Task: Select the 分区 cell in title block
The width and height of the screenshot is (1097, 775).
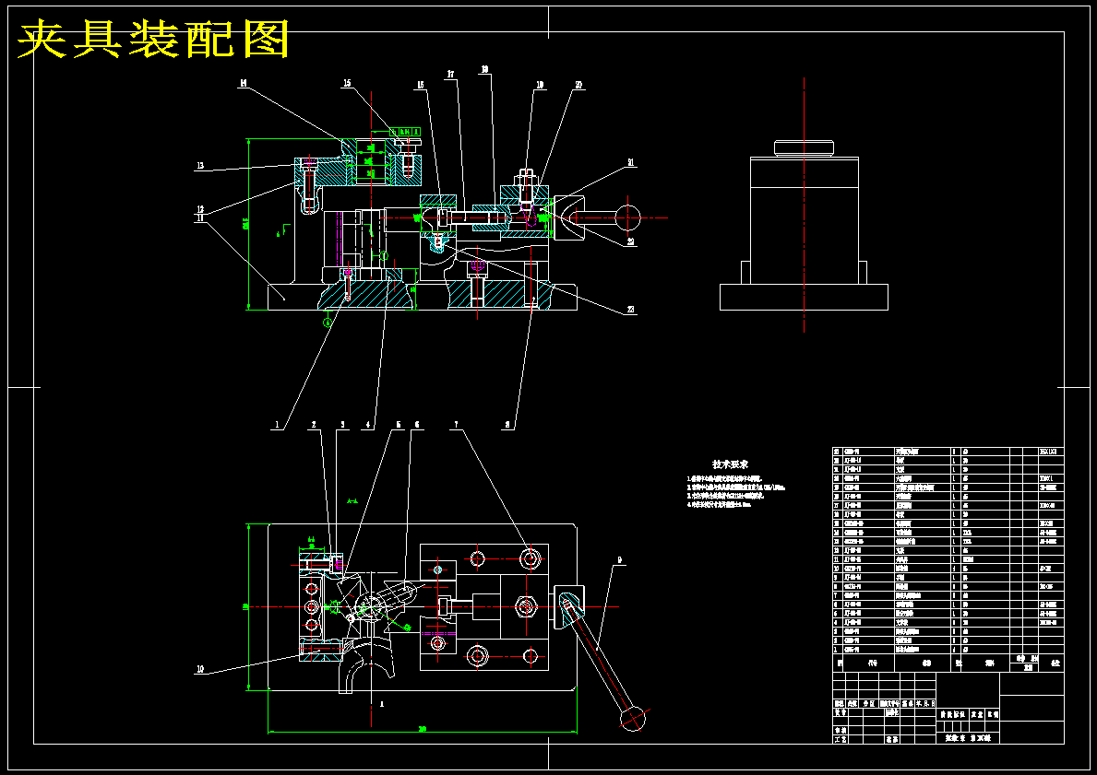Action: coord(867,704)
